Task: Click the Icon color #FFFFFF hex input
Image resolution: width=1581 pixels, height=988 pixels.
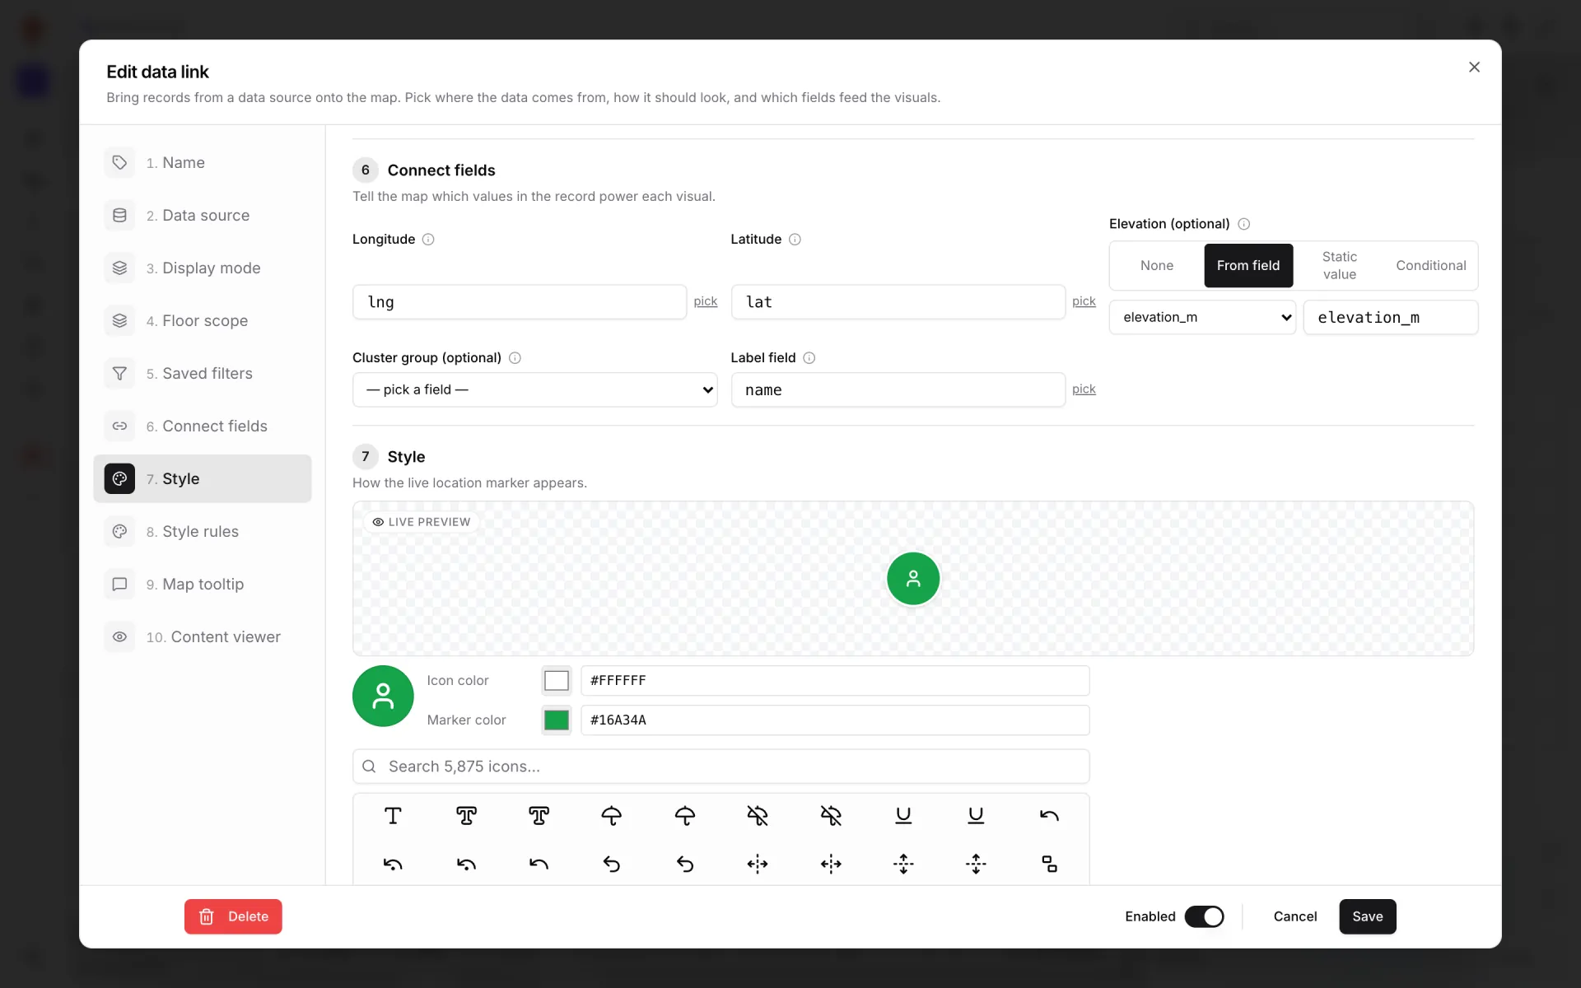Action: [x=835, y=681]
